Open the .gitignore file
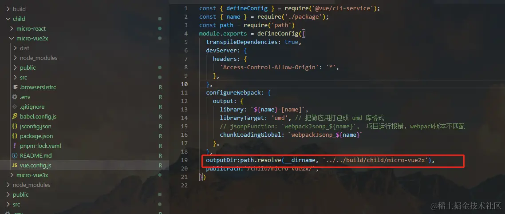505x214 pixels. (x=32, y=107)
